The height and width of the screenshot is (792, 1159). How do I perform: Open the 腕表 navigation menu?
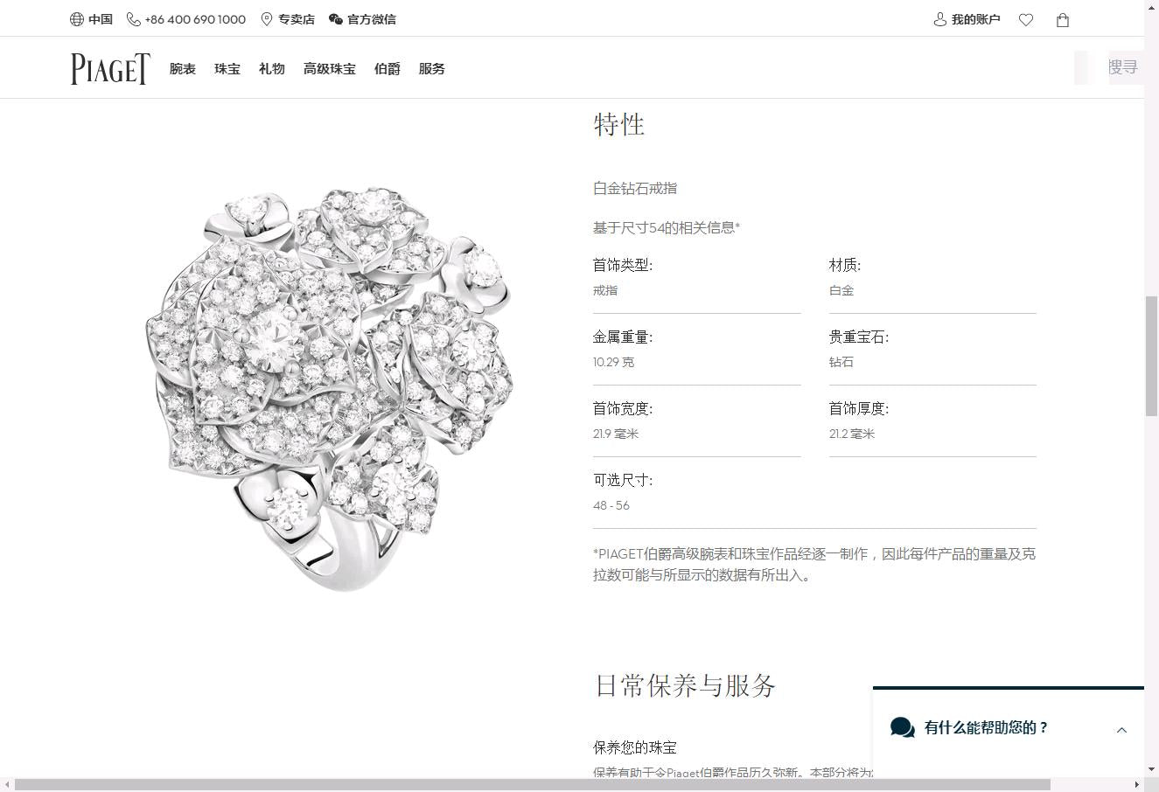tap(183, 69)
